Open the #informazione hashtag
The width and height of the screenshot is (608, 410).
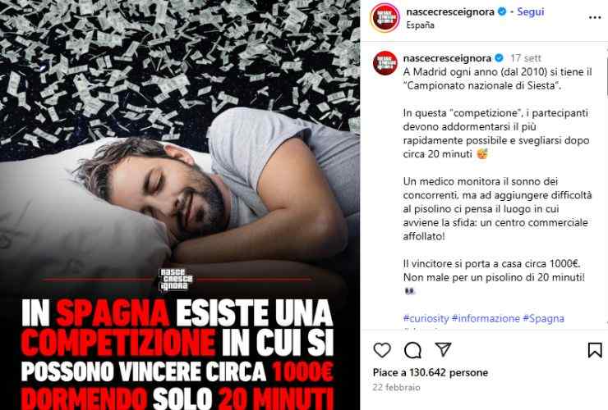pos(486,318)
